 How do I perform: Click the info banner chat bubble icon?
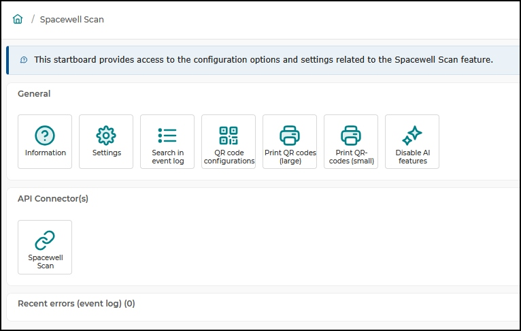click(x=24, y=60)
